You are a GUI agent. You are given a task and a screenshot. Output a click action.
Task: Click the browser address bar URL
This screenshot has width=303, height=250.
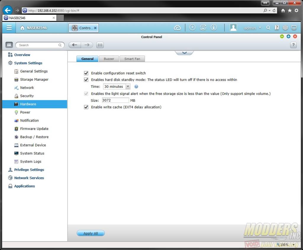point(54,10)
